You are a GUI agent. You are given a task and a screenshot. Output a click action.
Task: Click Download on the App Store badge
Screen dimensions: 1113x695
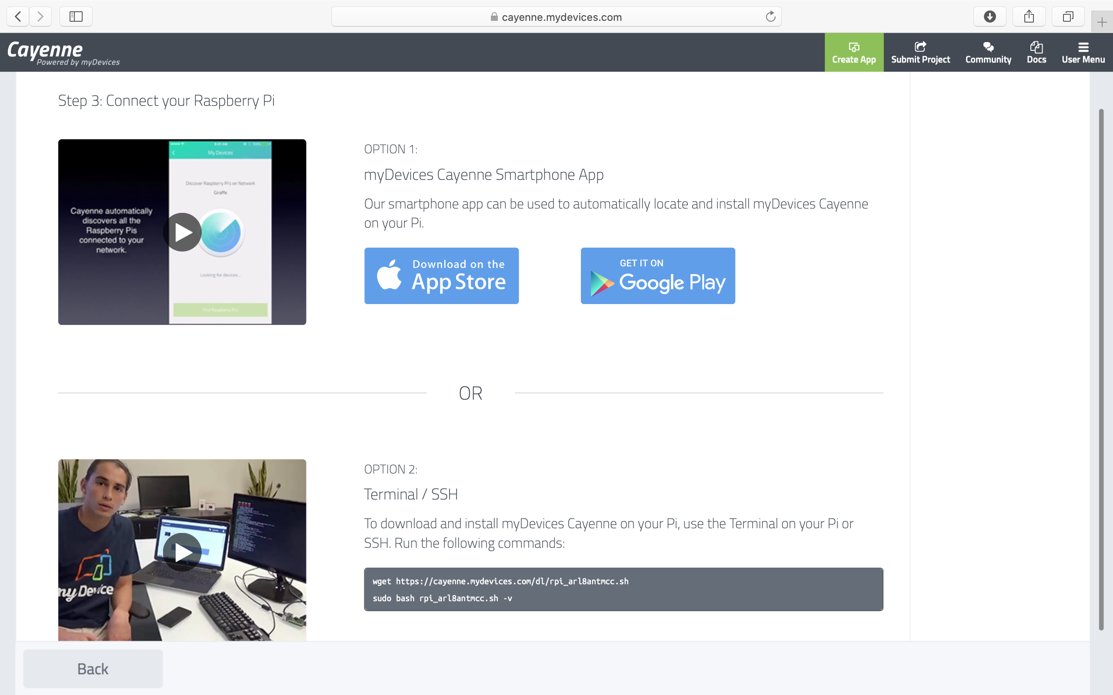[x=441, y=276]
